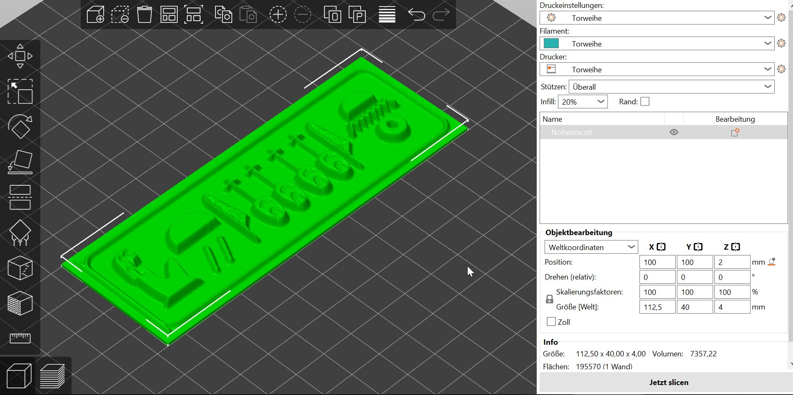Viewport: 793px width, 395px height.
Task: Click the Add object cube icon
Action: click(95, 15)
